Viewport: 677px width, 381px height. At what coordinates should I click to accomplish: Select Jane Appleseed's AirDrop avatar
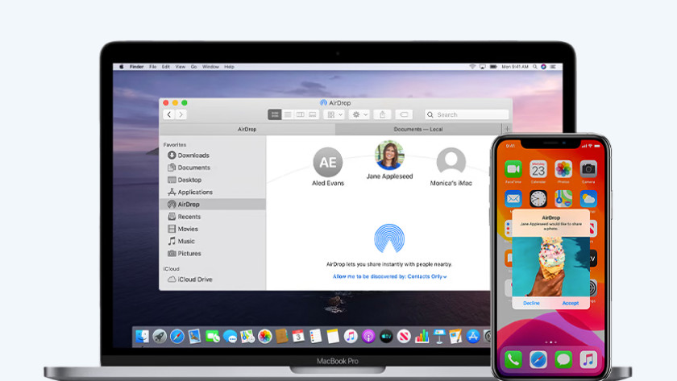pyautogui.click(x=389, y=155)
